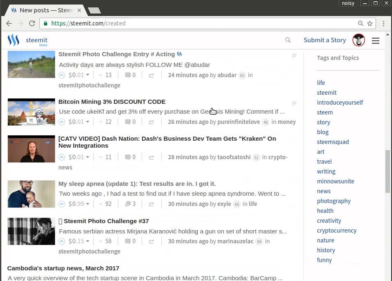Close the New posts browser tab
The height and width of the screenshot is (281, 392).
click(x=79, y=10)
